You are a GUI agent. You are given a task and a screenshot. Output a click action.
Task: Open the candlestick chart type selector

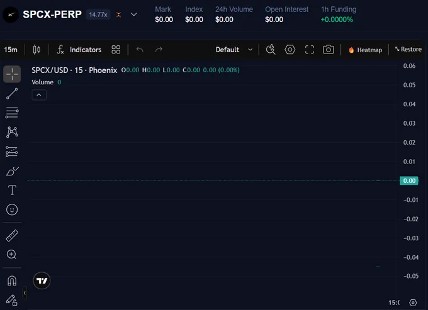point(37,50)
